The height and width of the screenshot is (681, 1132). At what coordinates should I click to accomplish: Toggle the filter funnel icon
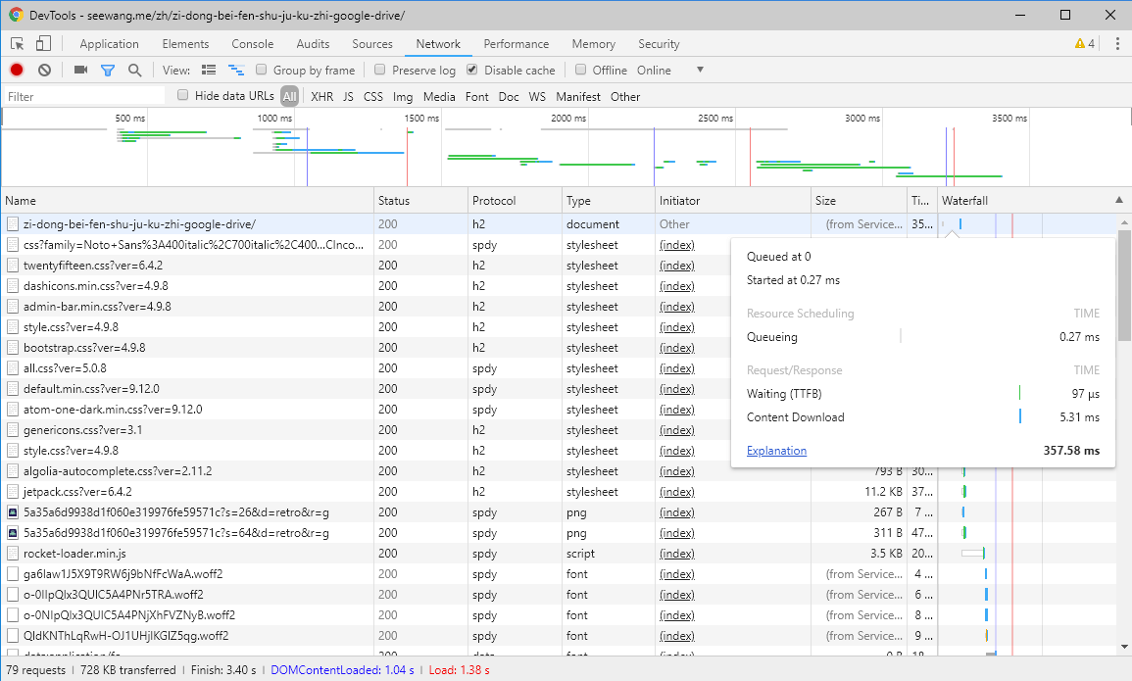pos(108,70)
